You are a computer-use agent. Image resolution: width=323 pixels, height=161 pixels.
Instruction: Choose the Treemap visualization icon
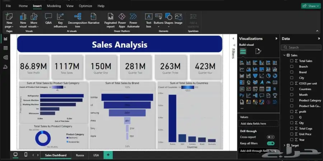[242, 82]
